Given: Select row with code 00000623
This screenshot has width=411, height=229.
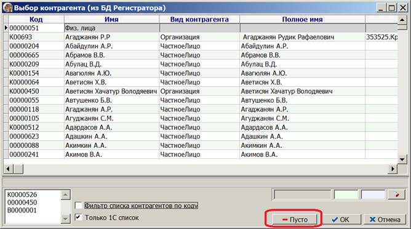Looking at the screenshot, I should coord(201,137).
